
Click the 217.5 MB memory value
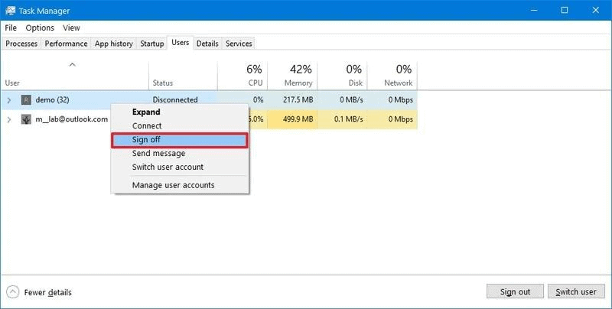point(298,100)
